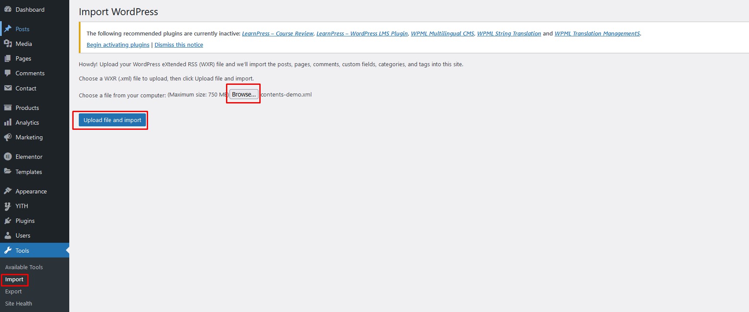This screenshot has height=312, width=749.
Task: Open LearnPress – Course Review link
Action: (278, 34)
